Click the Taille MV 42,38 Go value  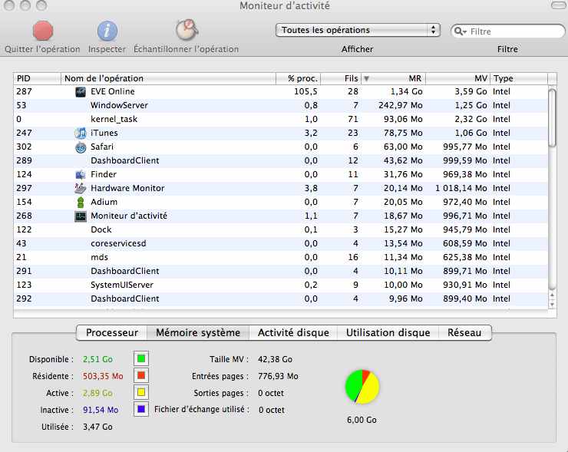point(275,359)
